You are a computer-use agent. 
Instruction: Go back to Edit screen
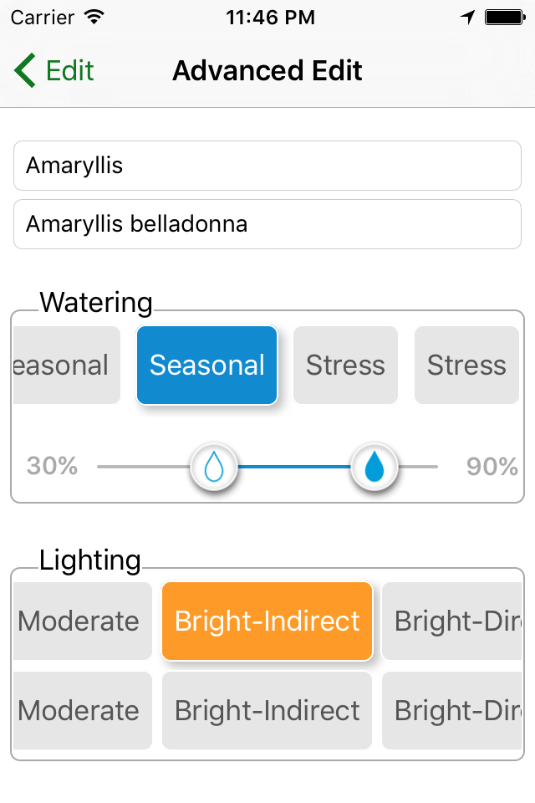click(x=54, y=70)
